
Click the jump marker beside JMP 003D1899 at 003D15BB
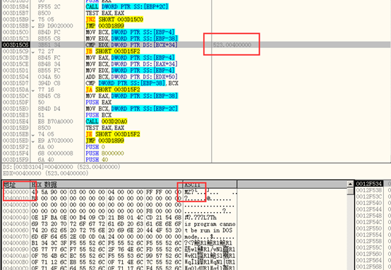tap(33, 26)
